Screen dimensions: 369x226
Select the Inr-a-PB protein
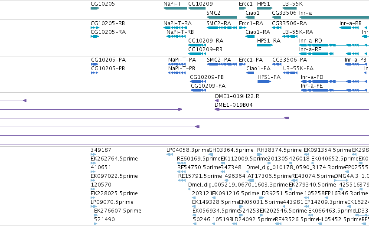[356, 64]
